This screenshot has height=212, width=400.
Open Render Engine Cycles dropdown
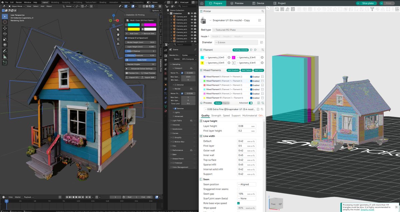pyautogui.click(x=189, y=55)
